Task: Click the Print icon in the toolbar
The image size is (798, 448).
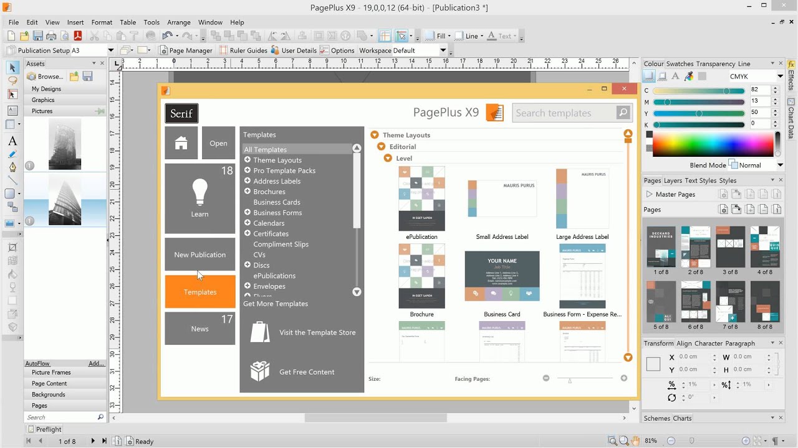Action: (51, 36)
